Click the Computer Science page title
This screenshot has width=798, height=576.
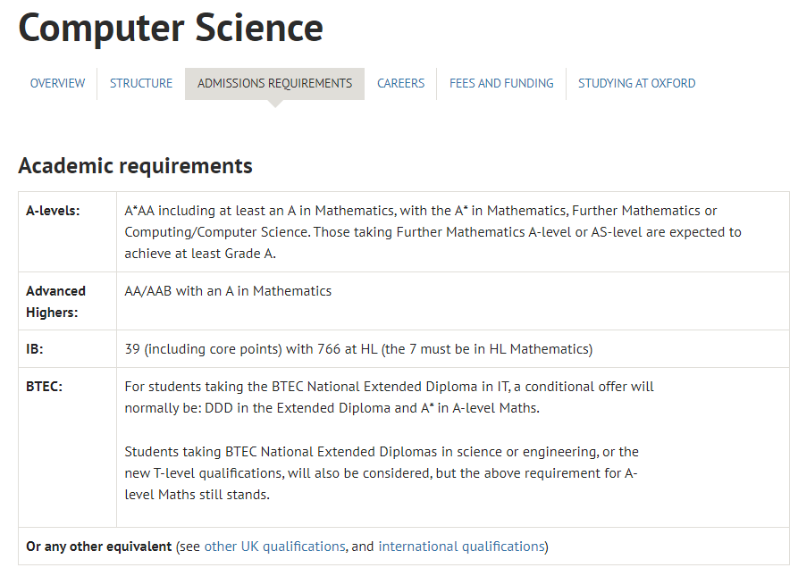pyautogui.click(x=171, y=28)
